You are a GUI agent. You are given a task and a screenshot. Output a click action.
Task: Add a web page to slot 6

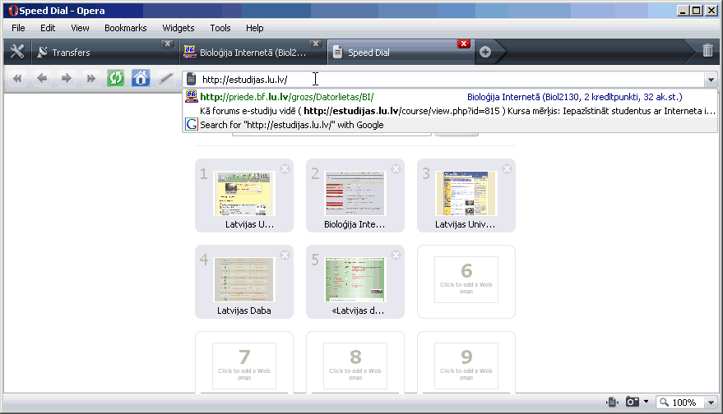click(x=466, y=280)
